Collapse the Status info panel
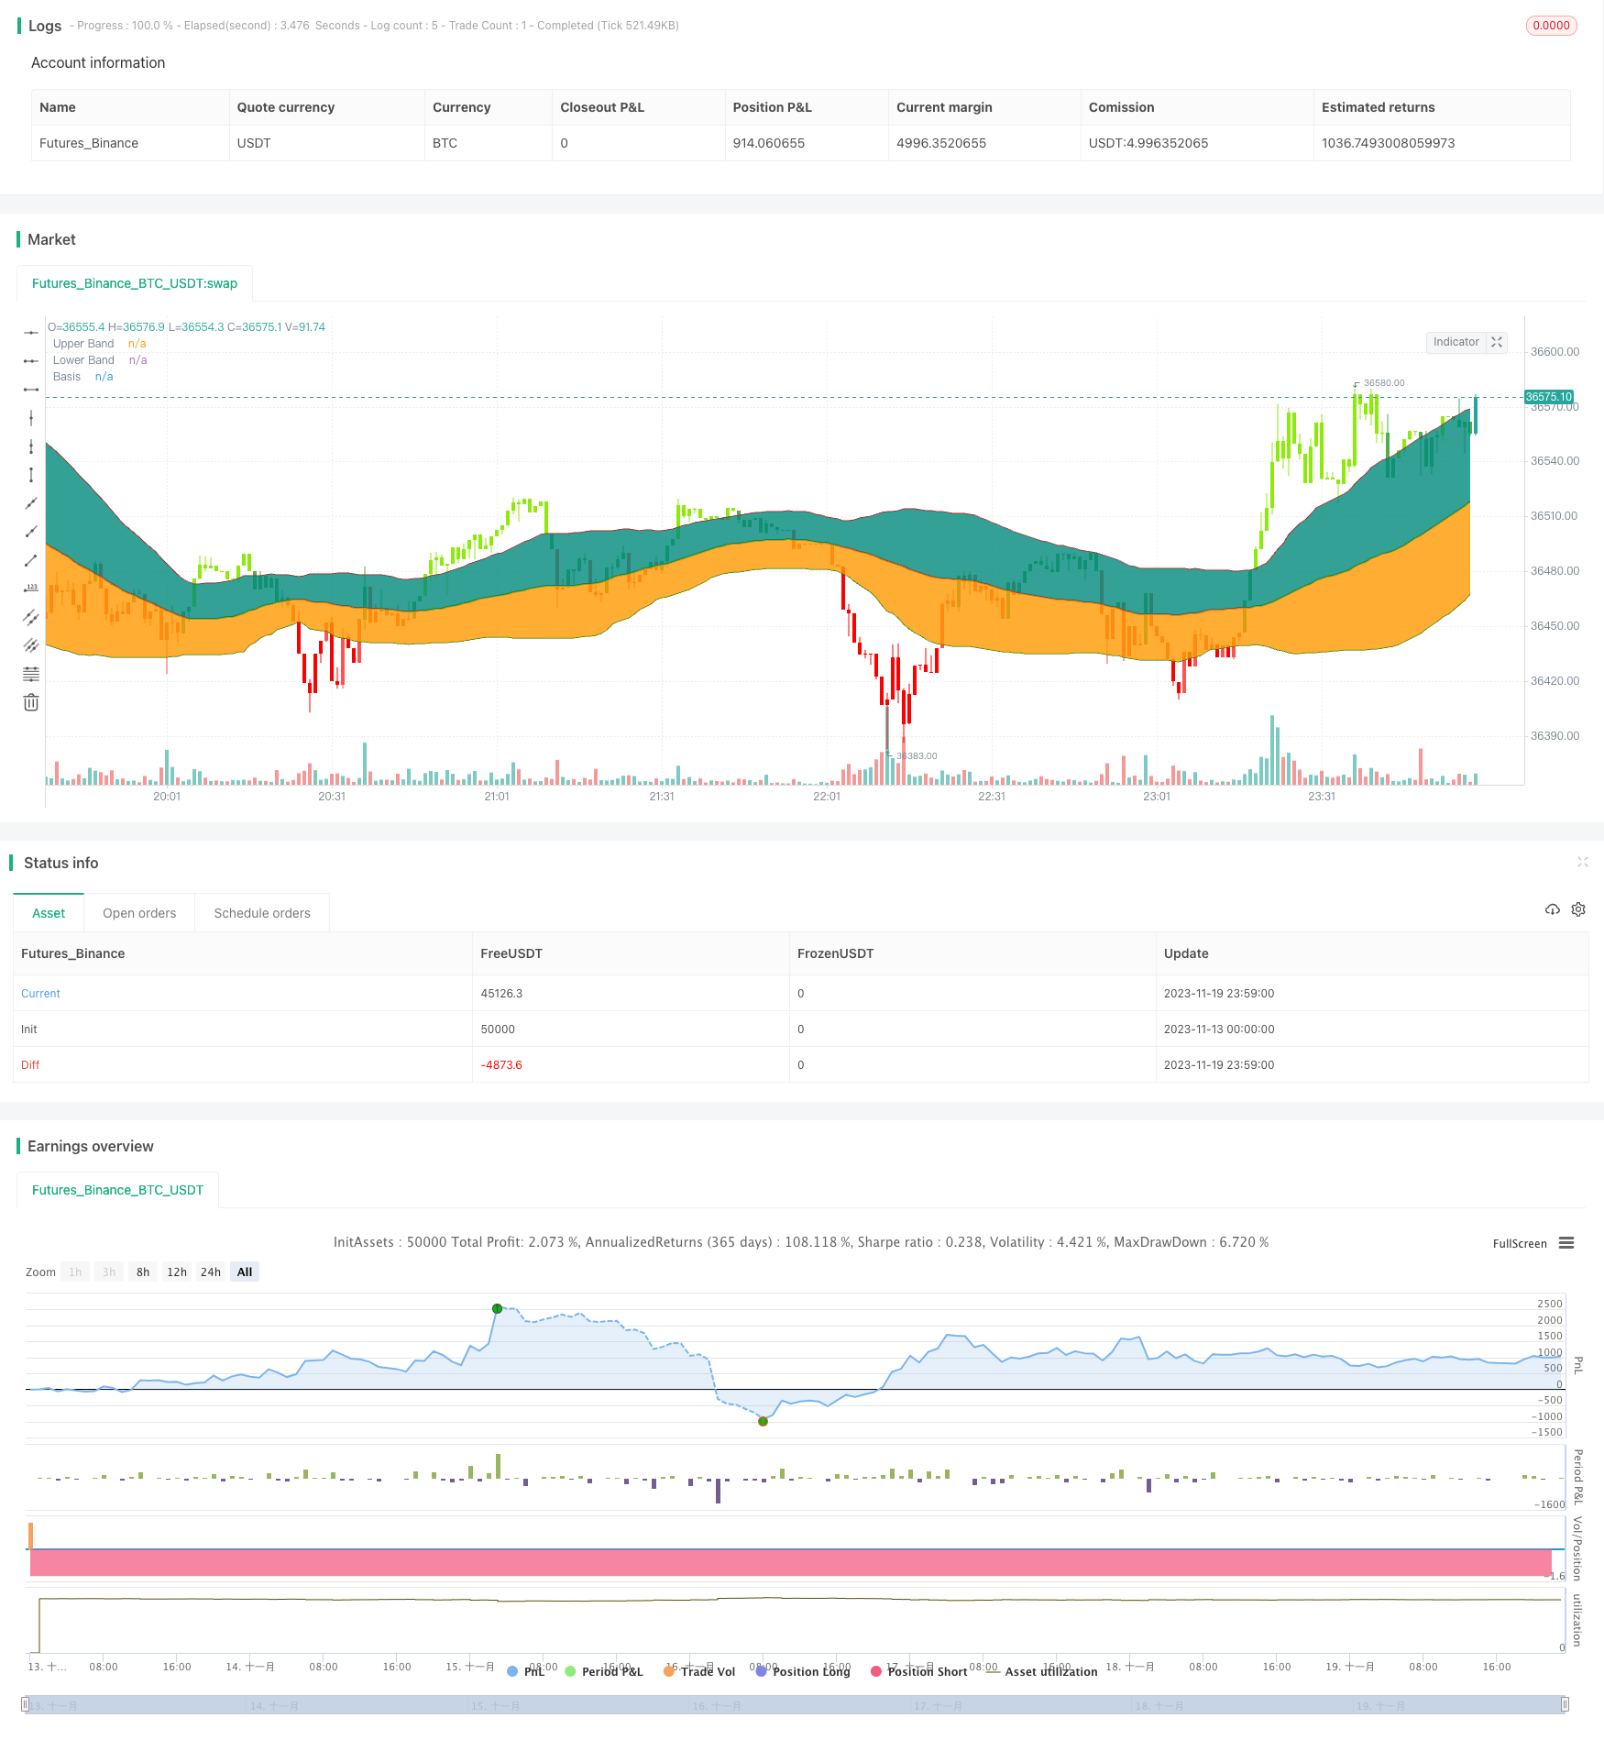Viewport: 1604px width, 1740px height. (1582, 862)
